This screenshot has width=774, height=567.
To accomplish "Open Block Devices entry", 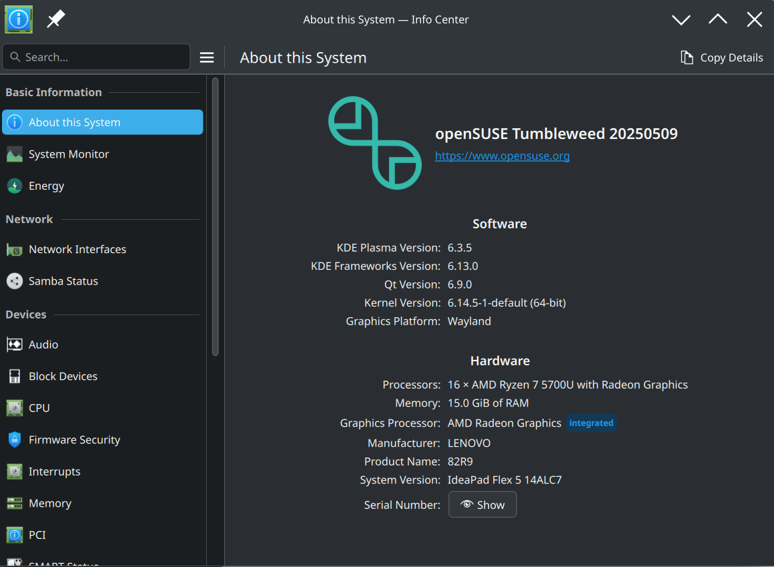I will 103,377.
